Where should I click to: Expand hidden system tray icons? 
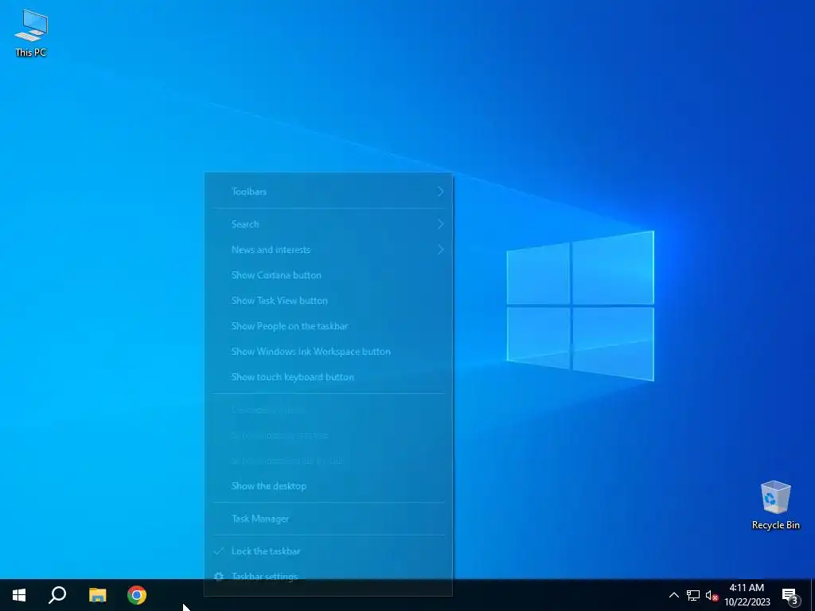(673, 595)
